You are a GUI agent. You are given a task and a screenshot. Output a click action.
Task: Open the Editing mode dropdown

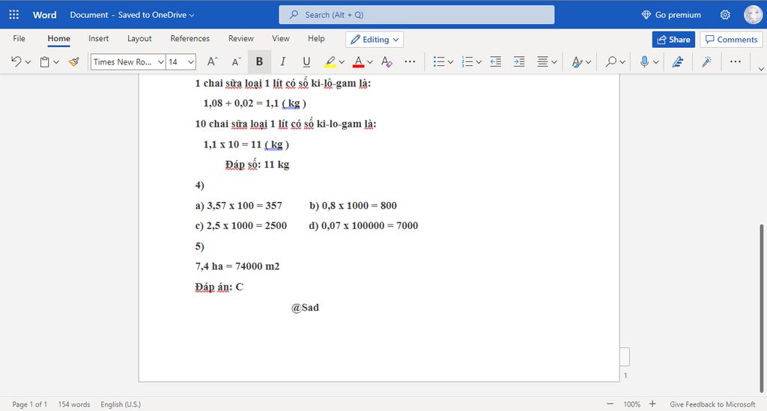[375, 40]
